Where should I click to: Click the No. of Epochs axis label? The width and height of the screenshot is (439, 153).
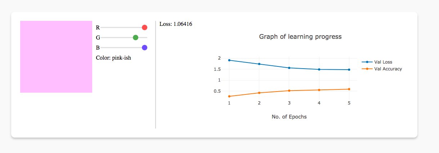click(289, 117)
